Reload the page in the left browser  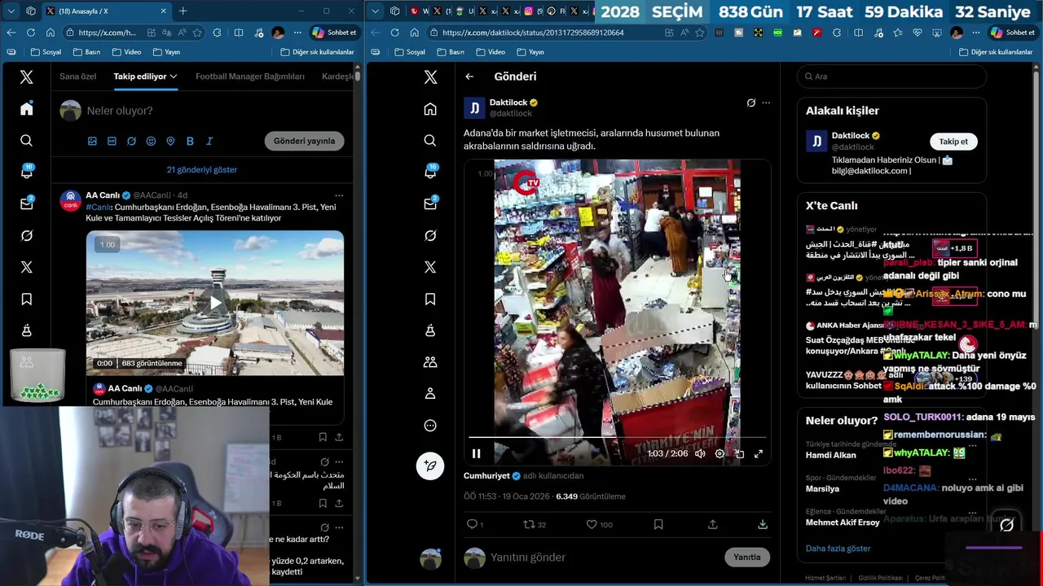[31, 33]
